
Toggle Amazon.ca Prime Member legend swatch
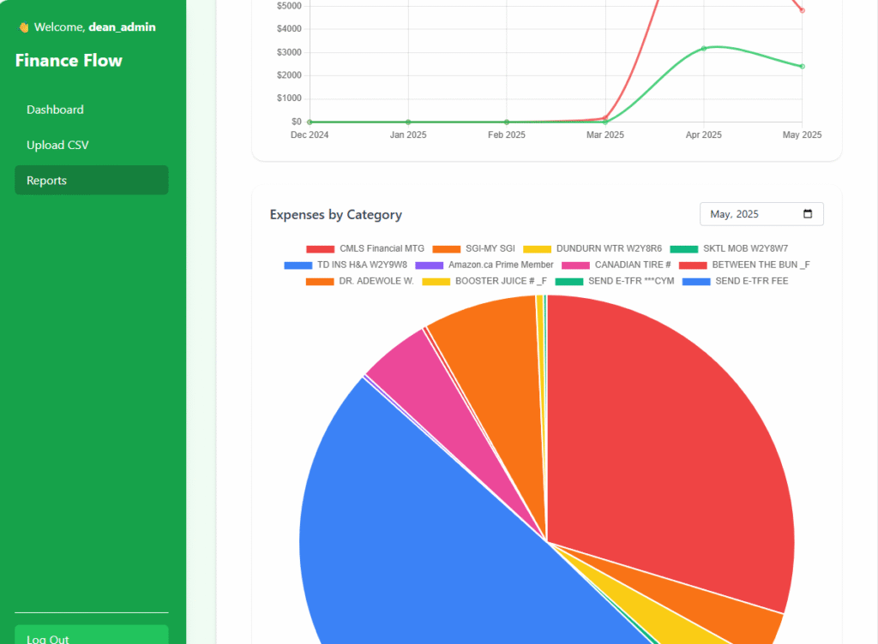tap(429, 265)
